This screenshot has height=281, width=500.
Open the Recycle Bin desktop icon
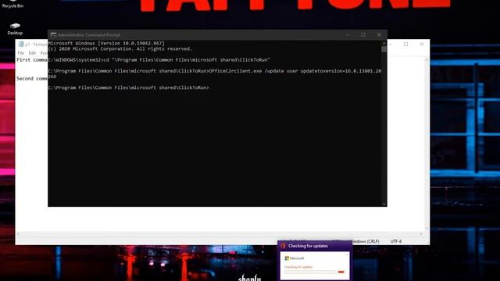pos(12,4)
